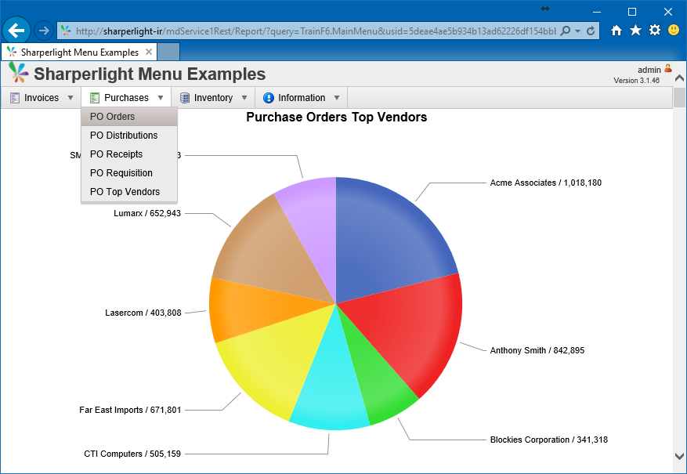Close the Sharperlight Menu Examples tab

click(149, 52)
